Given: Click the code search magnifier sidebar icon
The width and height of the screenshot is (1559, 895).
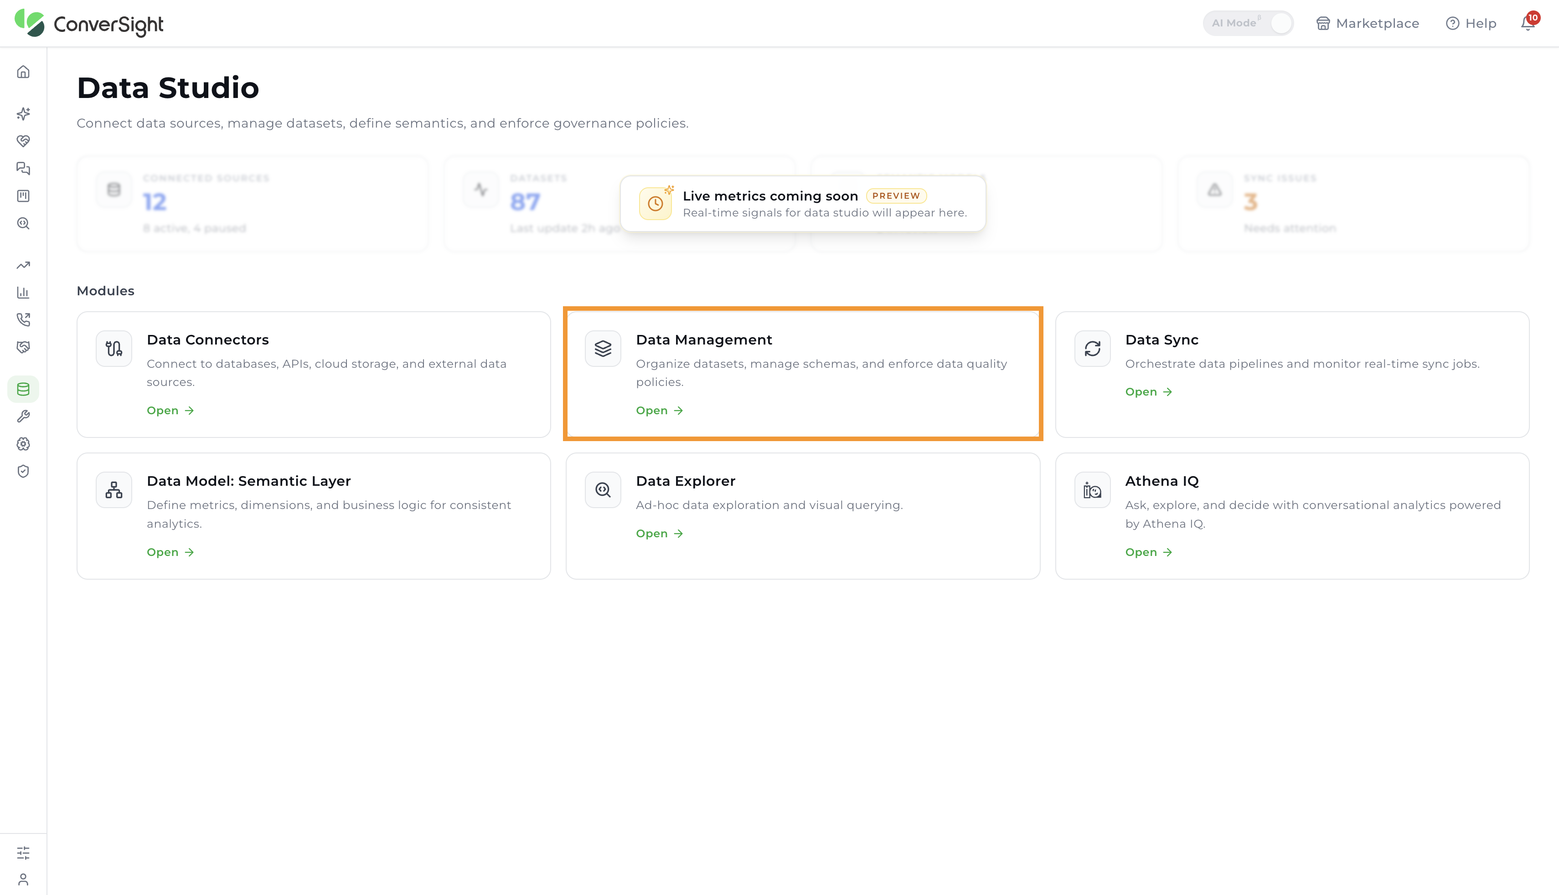Looking at the screenshot, I should pyautogui.click(x=23, y=223).
